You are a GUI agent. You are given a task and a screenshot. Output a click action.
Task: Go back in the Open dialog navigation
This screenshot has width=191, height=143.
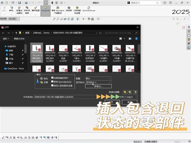point(3,33)
